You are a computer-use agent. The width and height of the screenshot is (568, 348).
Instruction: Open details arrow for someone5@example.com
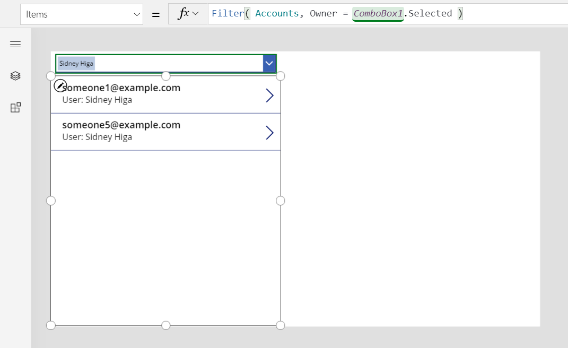click(x=269, y=133)
